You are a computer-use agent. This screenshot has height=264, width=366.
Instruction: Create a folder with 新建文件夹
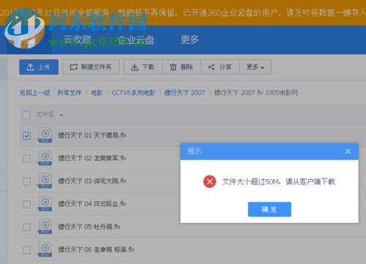pyautogui.click(x=91, y=67)
